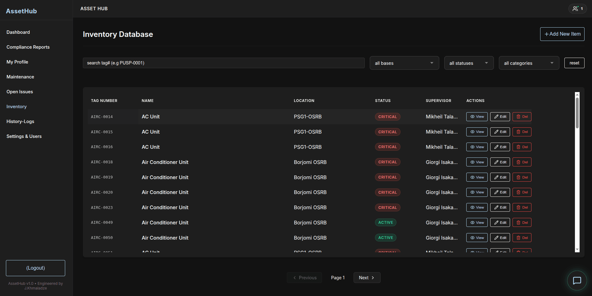The height and width of the screenshot is (296, 592).
Task: View item AIRC-0015
Action: pyautogui.click(x=477, y=132)
